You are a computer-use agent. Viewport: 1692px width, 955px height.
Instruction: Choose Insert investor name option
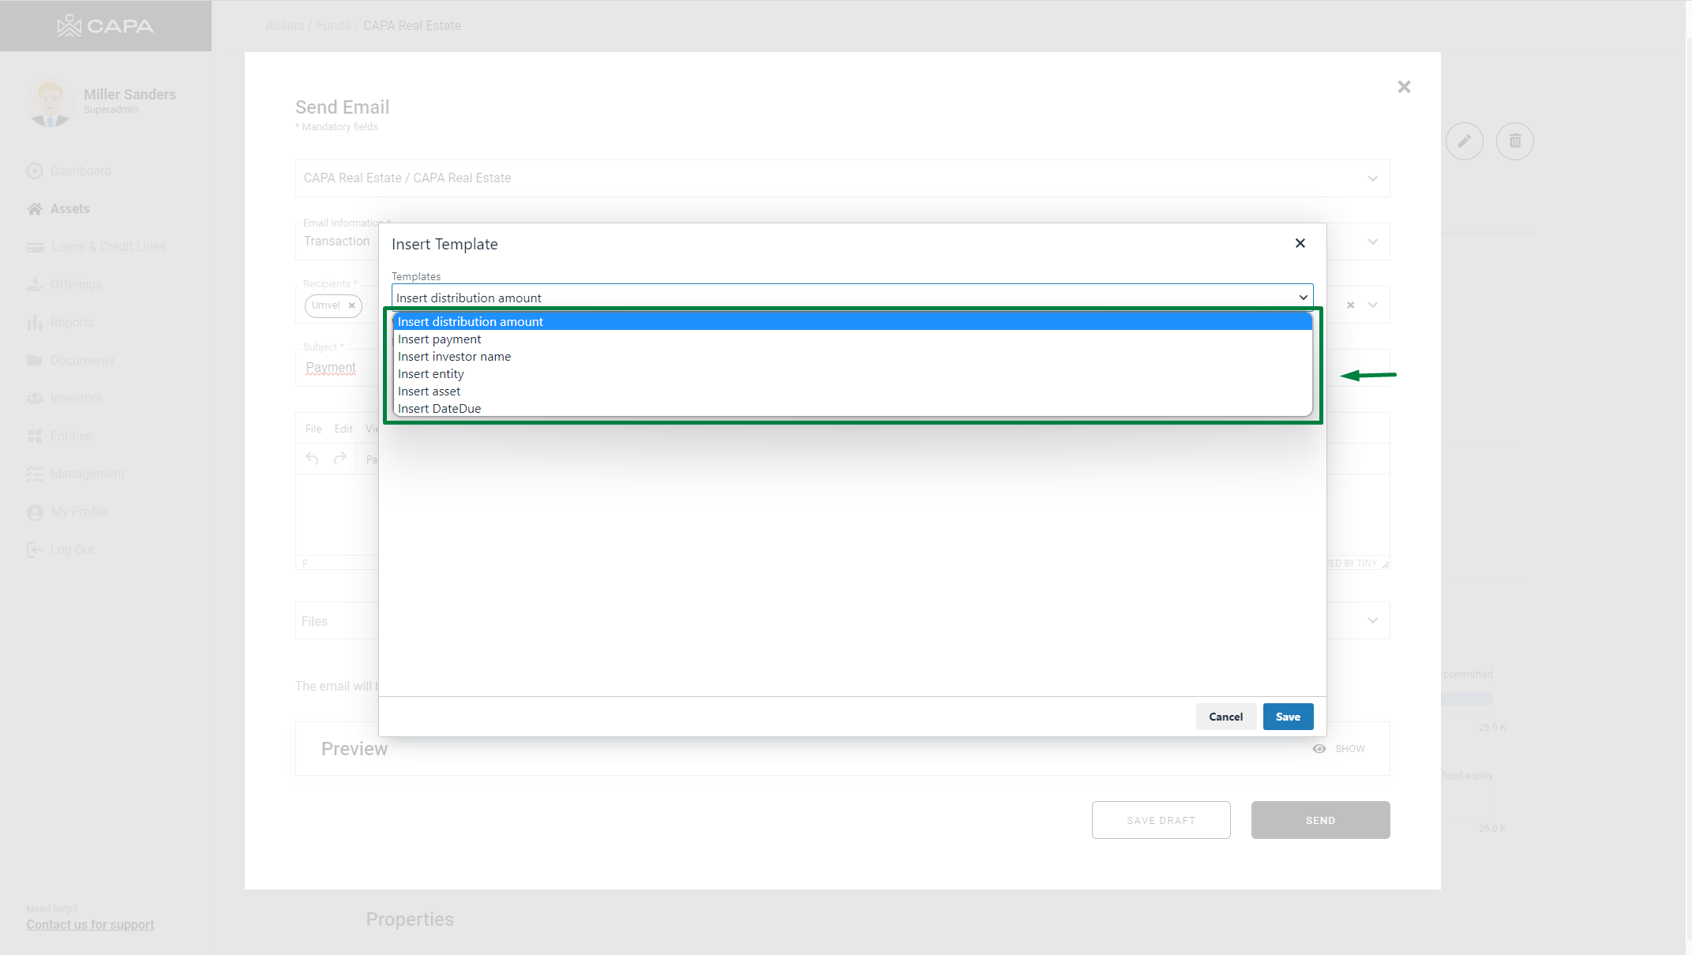click(x=454, y=357)
